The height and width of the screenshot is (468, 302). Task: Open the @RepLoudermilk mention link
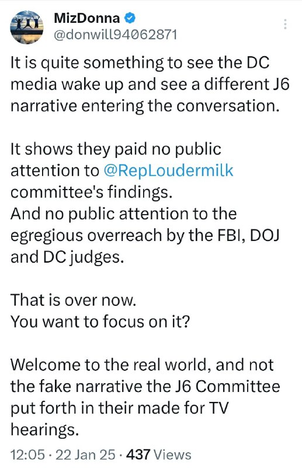[x=168, y=170]
